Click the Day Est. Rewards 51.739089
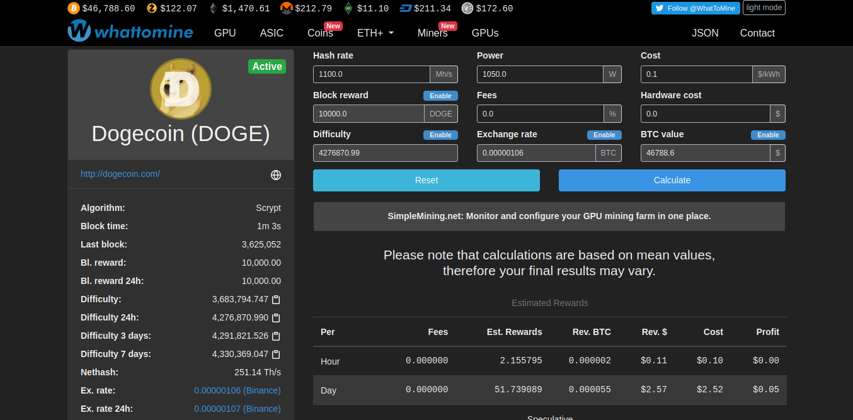853x420 pixels. click(518, 390)
